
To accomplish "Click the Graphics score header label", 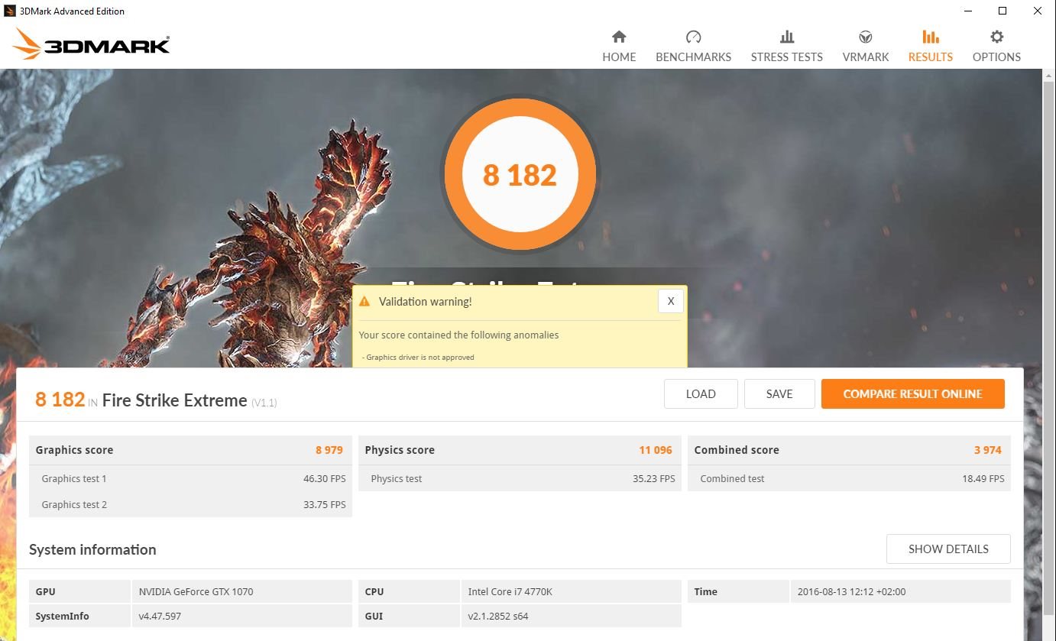I will (x=74, y=450).
